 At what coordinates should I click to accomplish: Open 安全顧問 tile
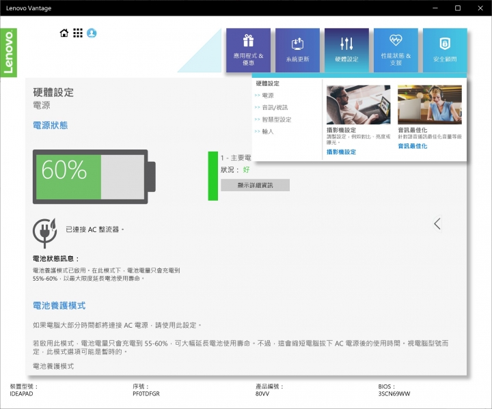click(x=445, y=50)
